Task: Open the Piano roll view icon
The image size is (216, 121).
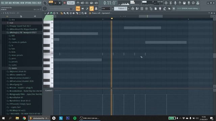Action: pos(137,9)
